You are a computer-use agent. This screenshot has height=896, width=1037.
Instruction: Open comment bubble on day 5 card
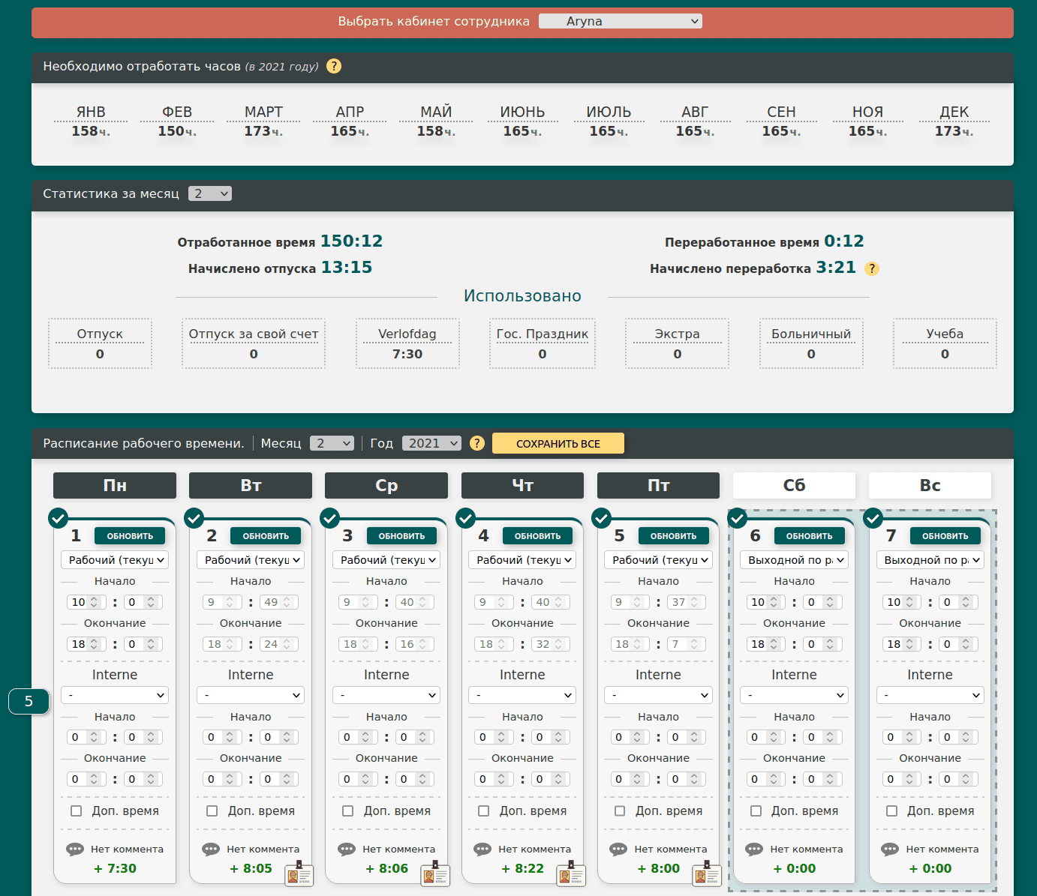click(618, 850)
